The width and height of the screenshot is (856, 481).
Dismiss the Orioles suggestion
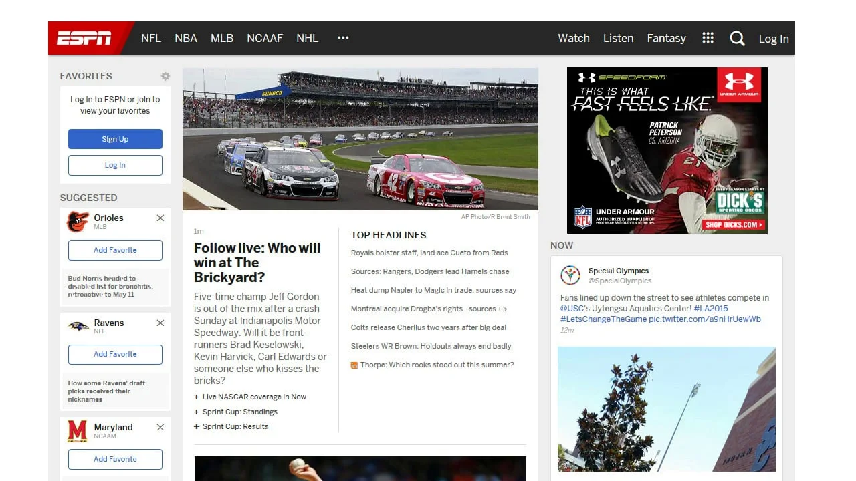tap(160, 218)
